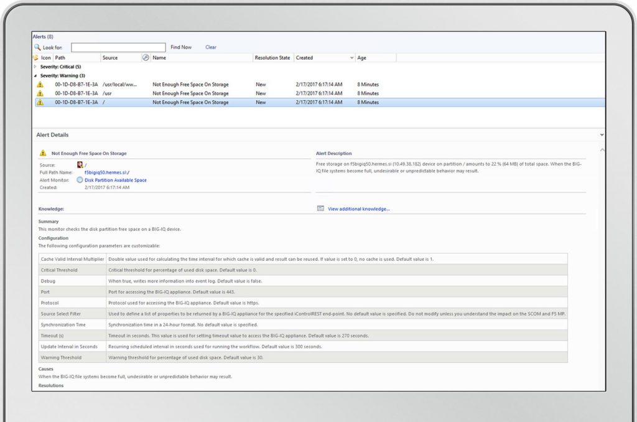Viewport: 637px width, 422px height.
Task: Sort by the Icon column header
Action: pos(46,58)
